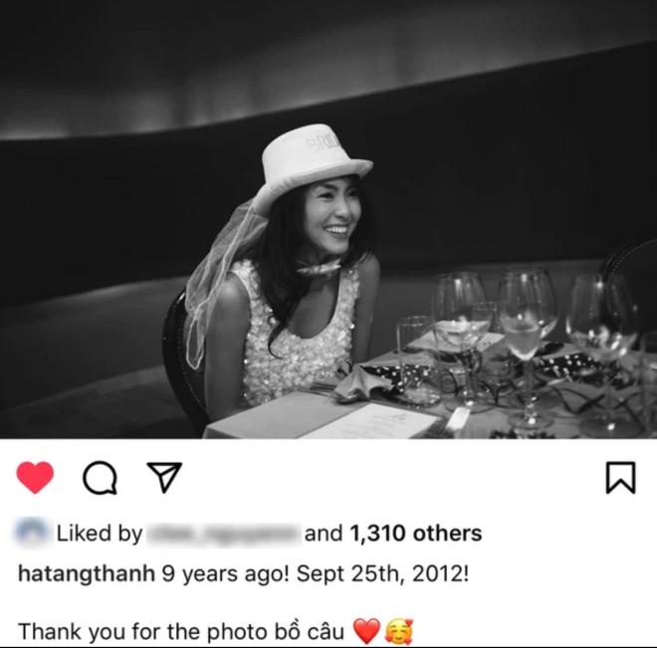Tap the Sept 25th, 2012 date text
Viewport: 657px width, 648px height.
pos(382,574)
